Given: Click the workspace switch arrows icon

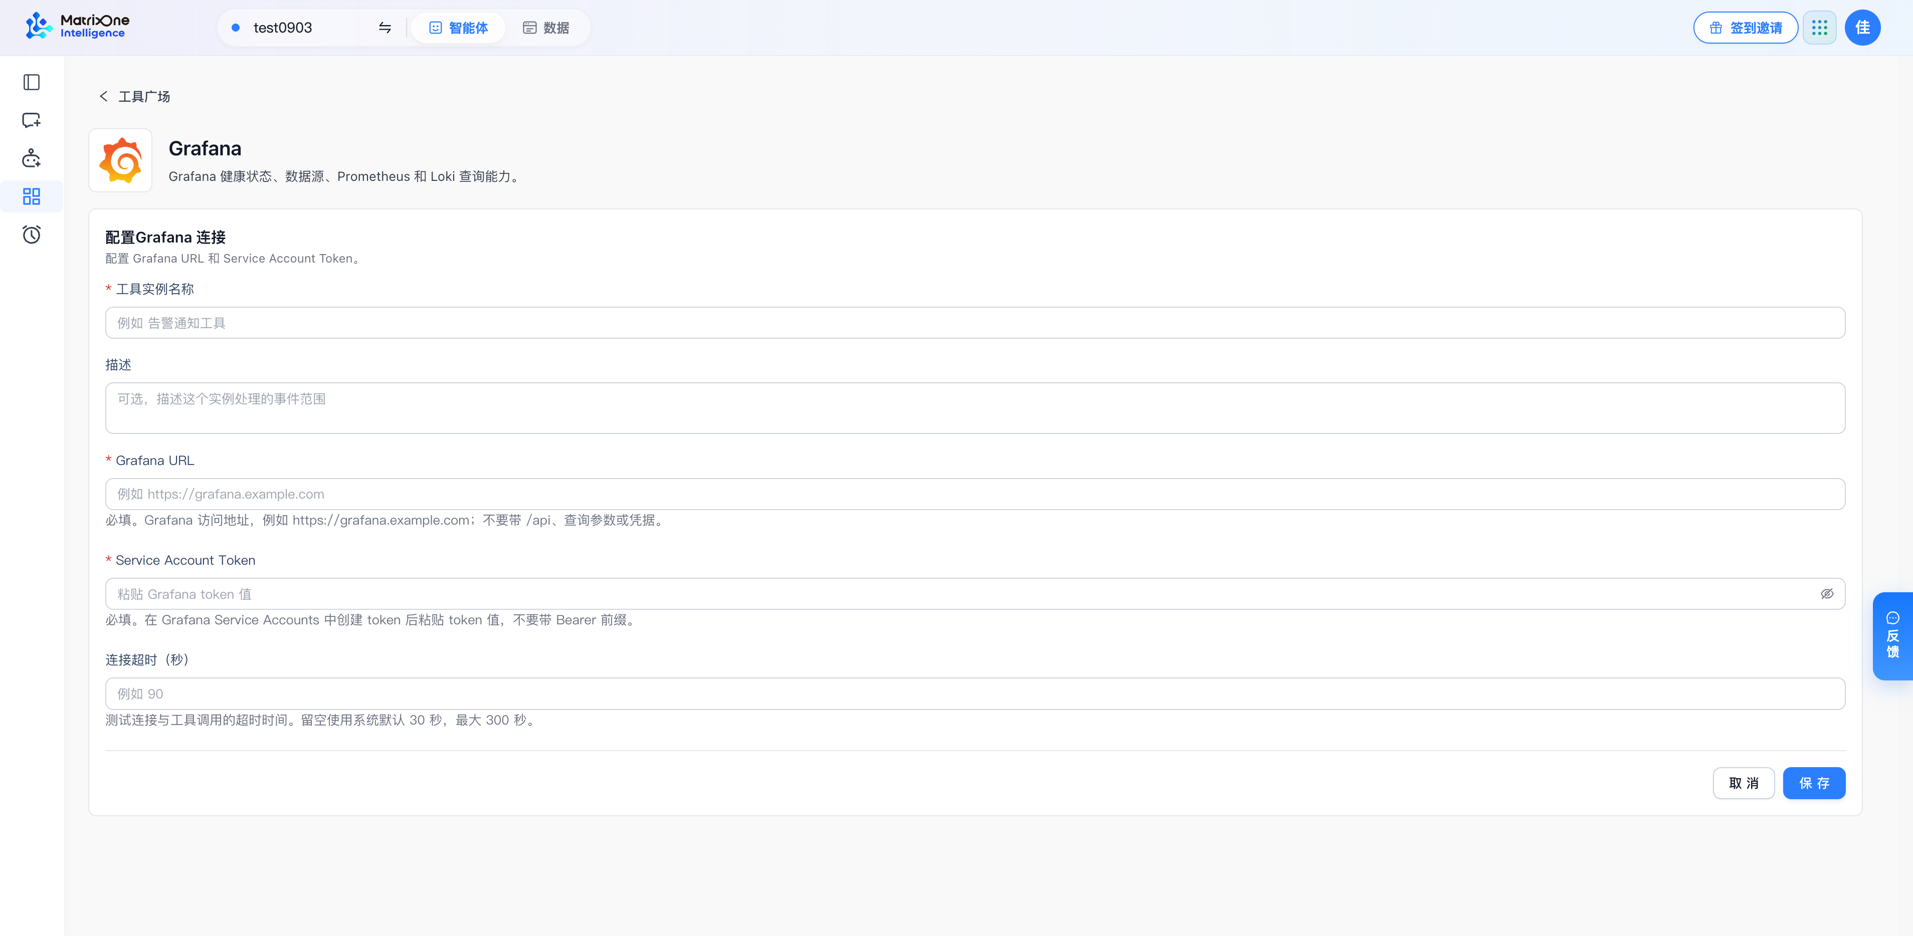Looking at the screenshot, I should click(x=385, y=28).
